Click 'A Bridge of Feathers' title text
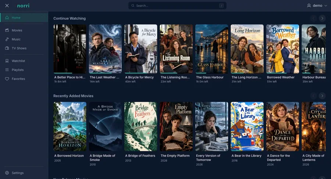 140,156
